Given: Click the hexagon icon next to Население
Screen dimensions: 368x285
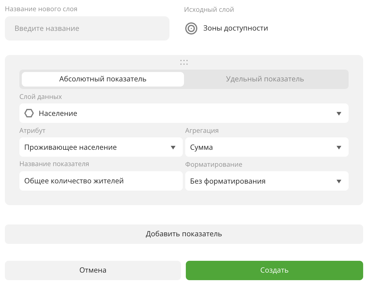Looking at the screenshot, I should click(29, 113).
